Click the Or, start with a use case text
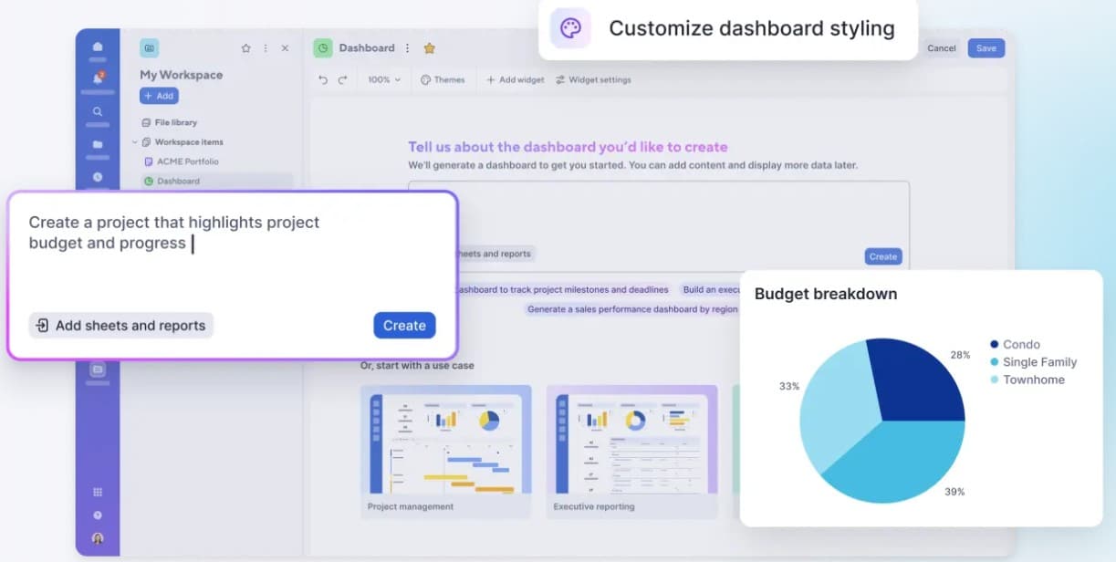The height and width of the screenshot is (562, 1116). click(x=417, y=366)
